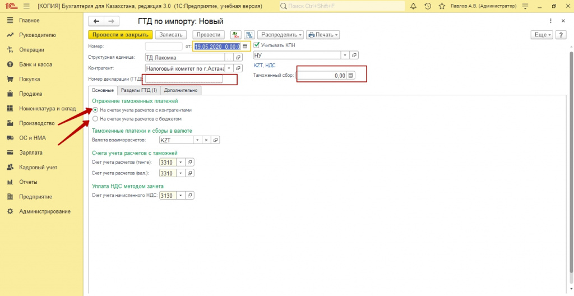Switch to Дополнительно tab
The image size is (574, 296).
(x=181, y=90)
